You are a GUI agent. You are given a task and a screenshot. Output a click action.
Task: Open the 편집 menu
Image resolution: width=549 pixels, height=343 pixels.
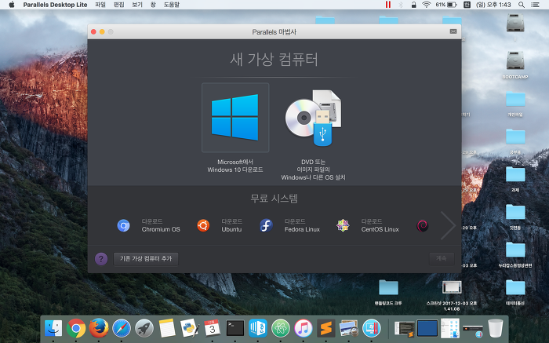pos(118,5)
